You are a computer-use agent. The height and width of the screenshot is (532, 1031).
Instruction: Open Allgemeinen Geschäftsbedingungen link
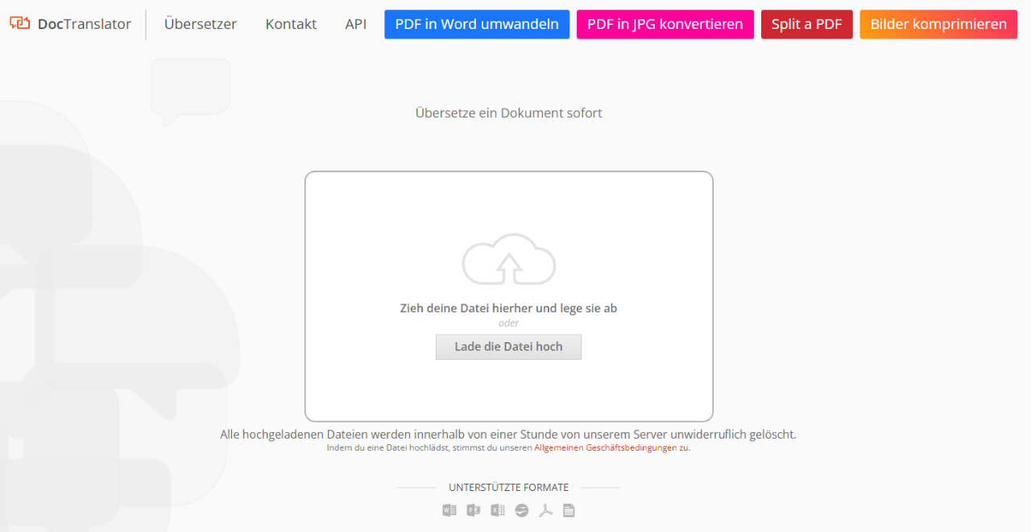point(606,448)
